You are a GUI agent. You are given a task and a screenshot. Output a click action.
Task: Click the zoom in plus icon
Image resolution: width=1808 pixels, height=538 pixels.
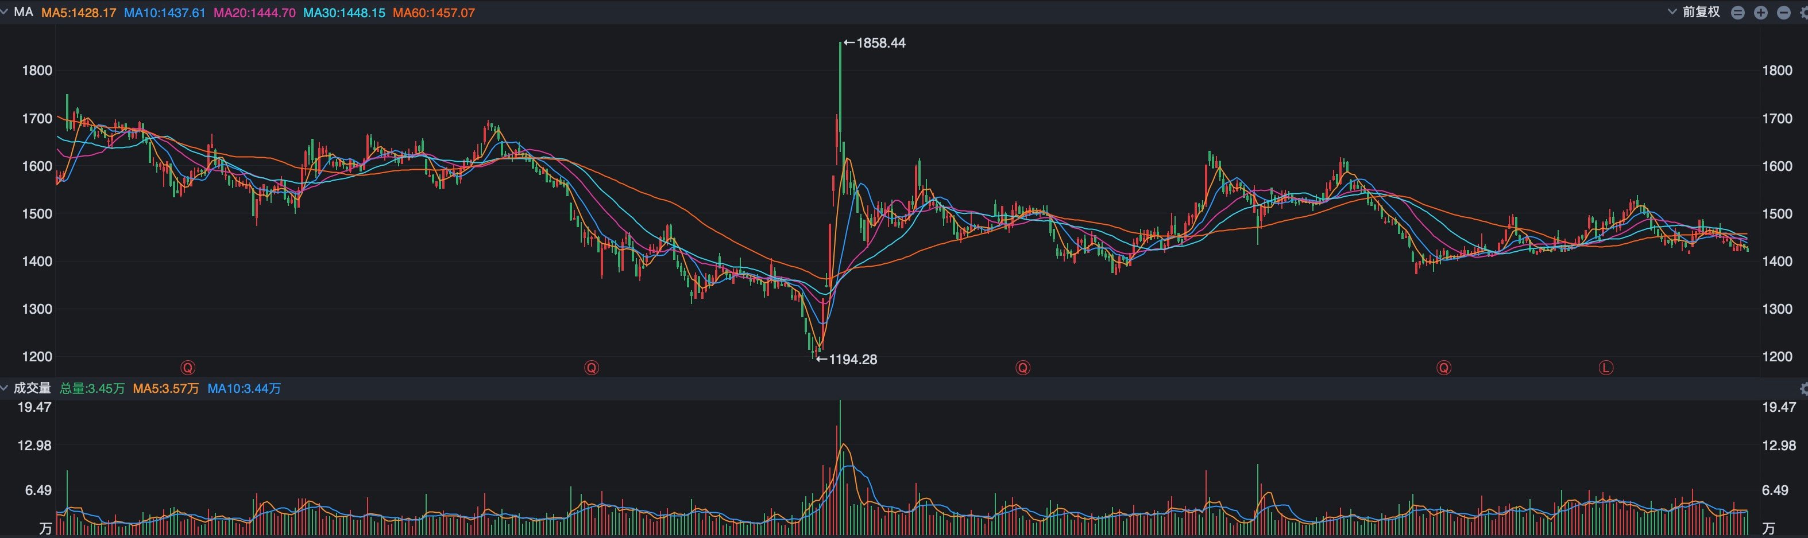(1760, 13)
